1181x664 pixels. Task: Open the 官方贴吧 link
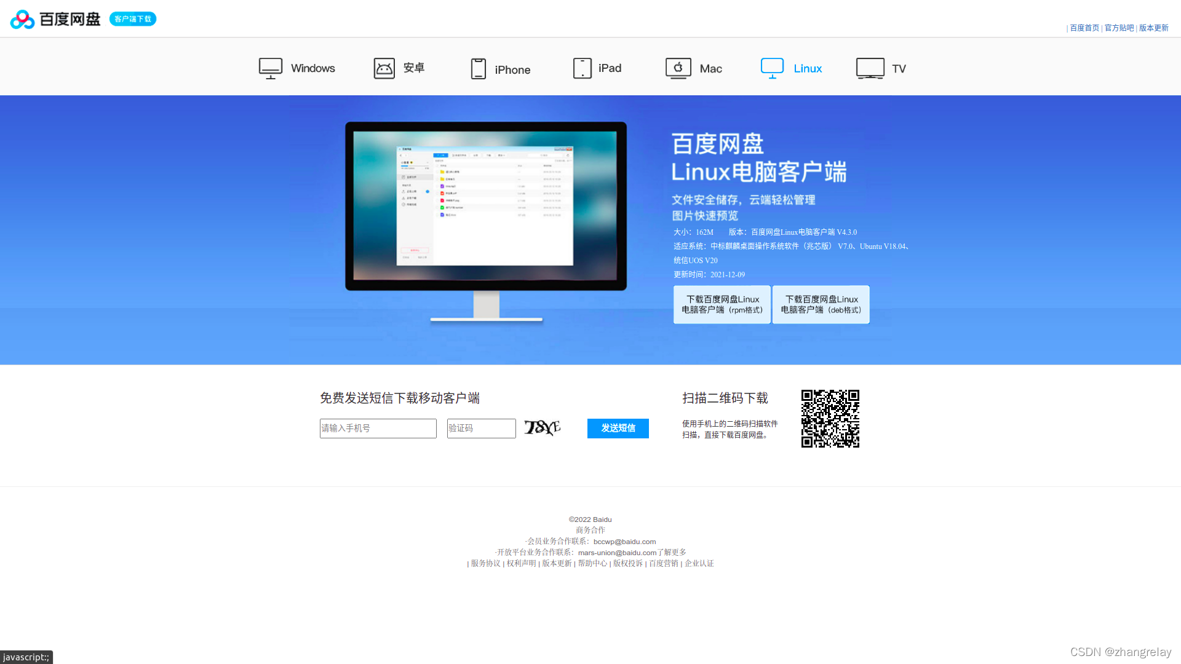[x=1119, y=28]
